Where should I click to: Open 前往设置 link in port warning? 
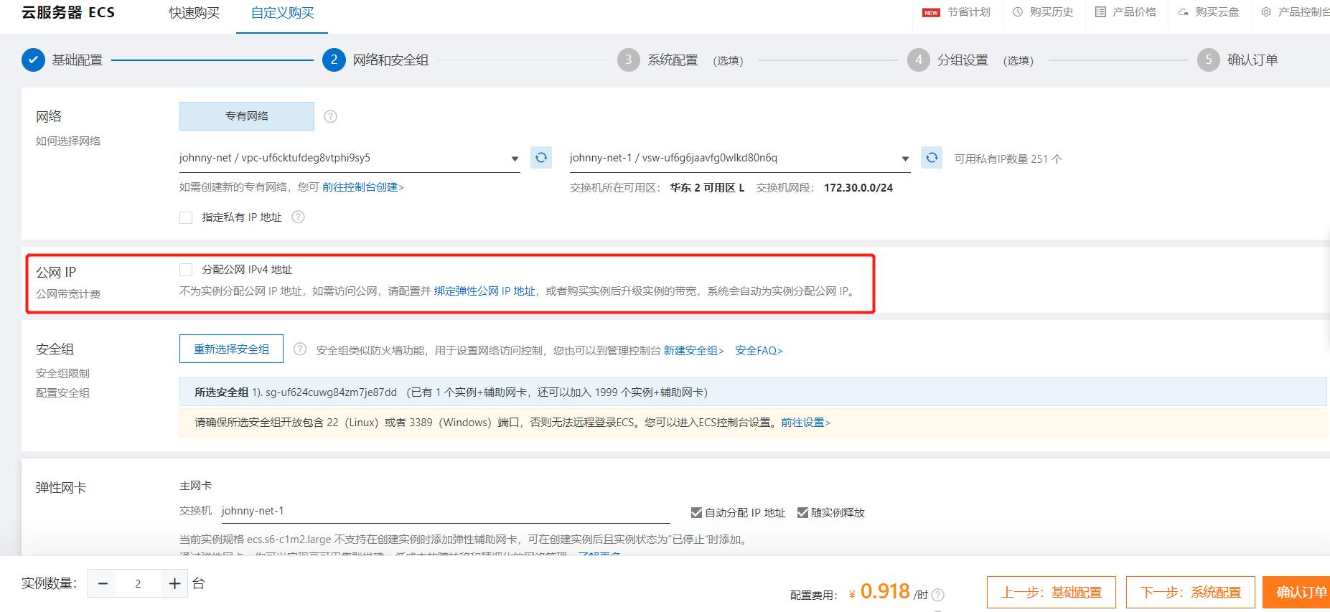pyautogui.click(x=805, y=423)
